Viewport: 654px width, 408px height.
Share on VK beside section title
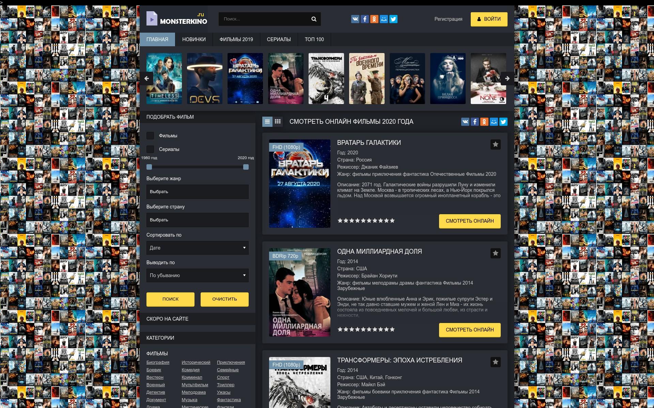pyautogui.click(x=465, y=122)
